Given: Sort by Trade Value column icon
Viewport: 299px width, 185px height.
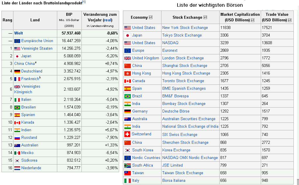Looking at the screenshot, I should [x=290, y=20].
